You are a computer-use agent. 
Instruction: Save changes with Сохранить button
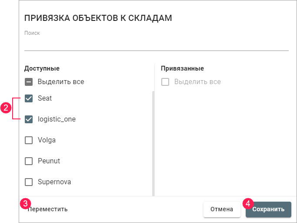tap(268, 209)
